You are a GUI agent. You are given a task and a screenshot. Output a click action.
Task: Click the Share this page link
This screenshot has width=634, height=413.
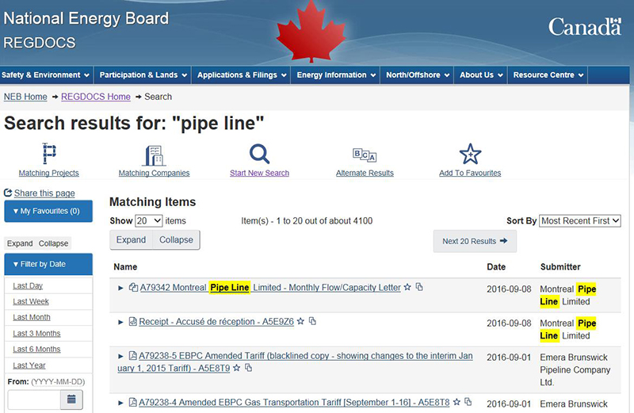click(44, 193)
